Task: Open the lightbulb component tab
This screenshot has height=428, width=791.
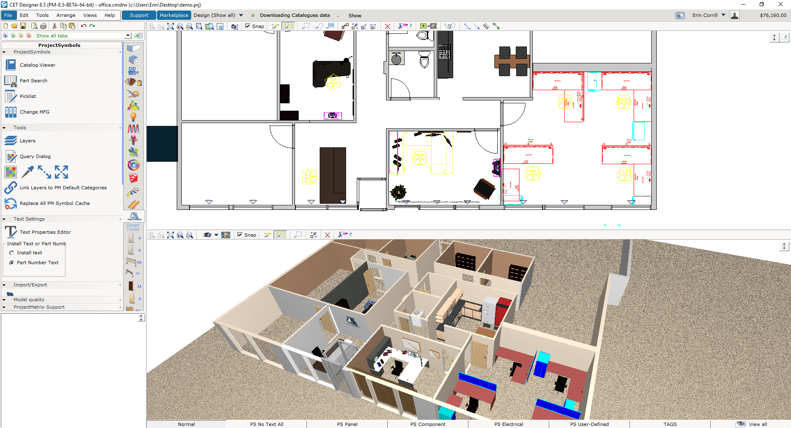Action: tap(133, 117)
